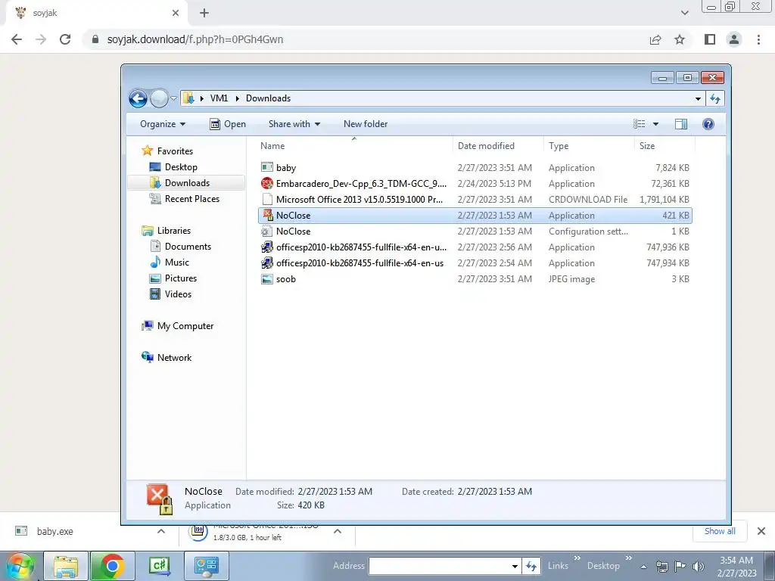Open Network in navigation pane
Screen dimensions: 775x581
(x=174, y=358)
